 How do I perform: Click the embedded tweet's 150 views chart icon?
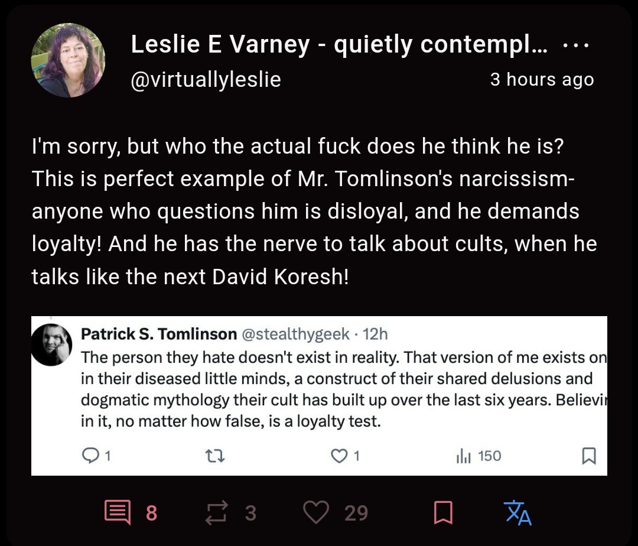tap(464, 456)
